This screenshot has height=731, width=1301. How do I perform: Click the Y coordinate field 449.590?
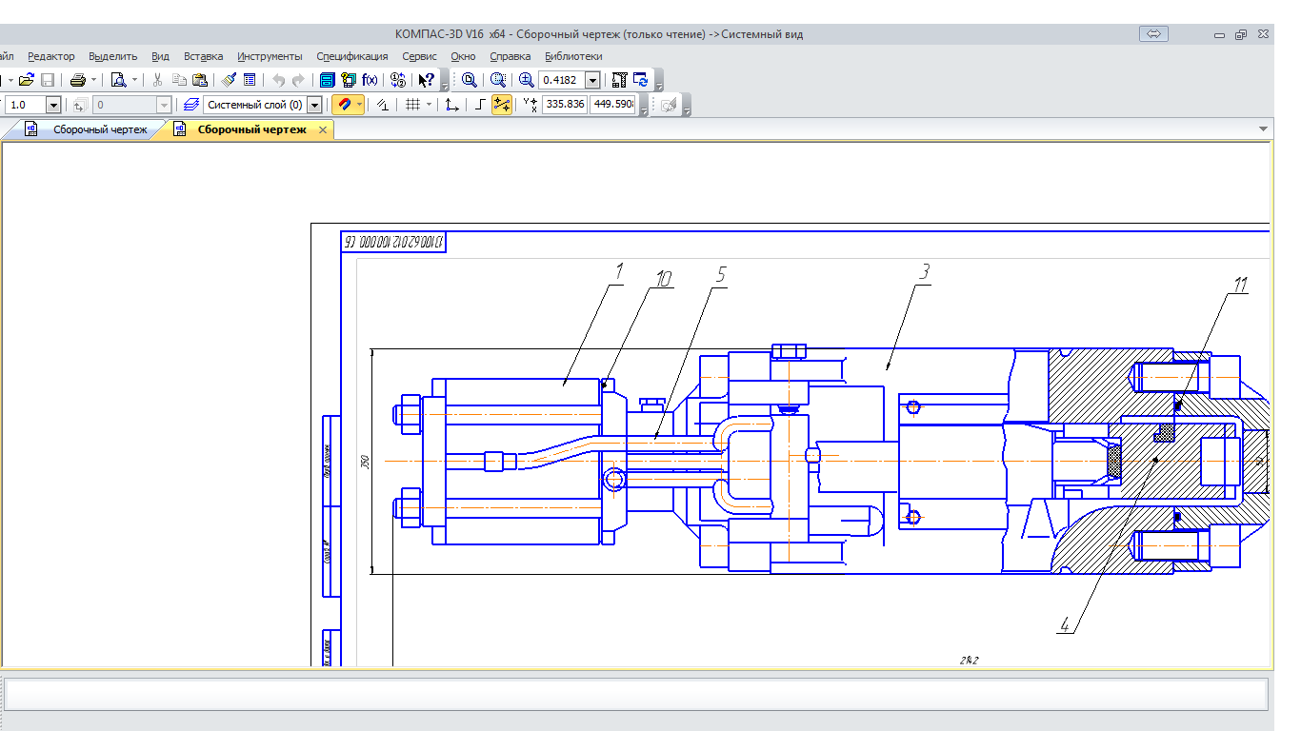613,105
